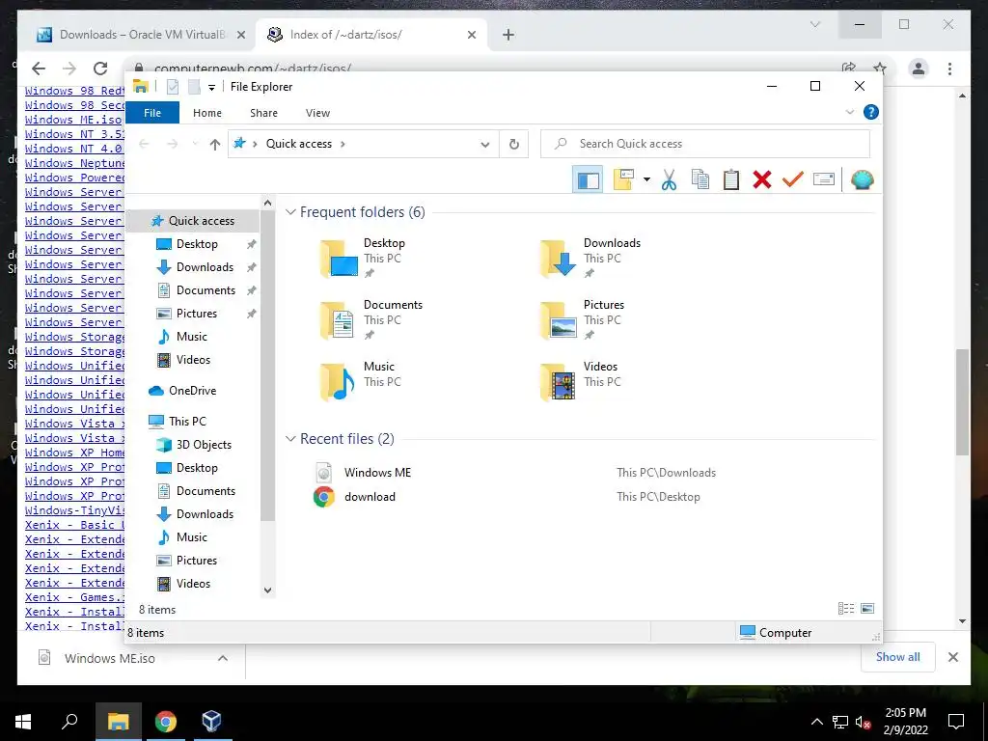The height and width of the screenshot is (741, 988).
Task: Open the Windows ME recent file
Action: point(377,473)
